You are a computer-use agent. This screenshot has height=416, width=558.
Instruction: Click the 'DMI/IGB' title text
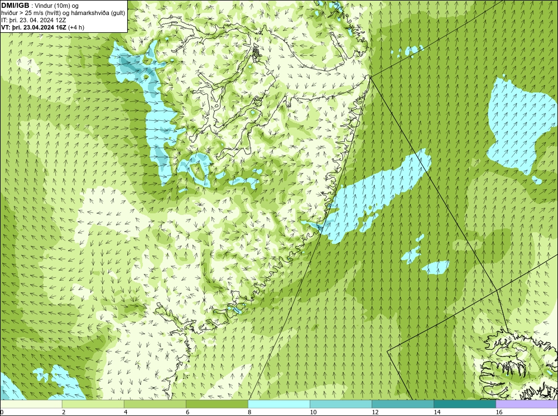(15, 6)
